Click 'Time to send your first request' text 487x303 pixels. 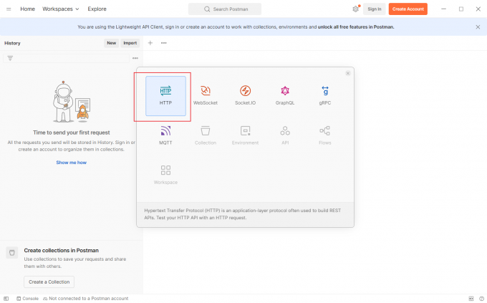pos(72,133)
